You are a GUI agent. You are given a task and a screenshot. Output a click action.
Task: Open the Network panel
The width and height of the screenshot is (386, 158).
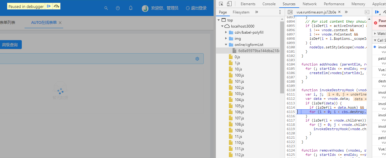pos(310,4)
